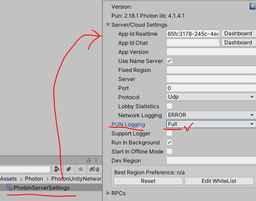The width and height of the screenshot is (256, 201).
Task: Toggle the Run In Background checkbox
Action: pyautogui.click(x=169, y=142)
